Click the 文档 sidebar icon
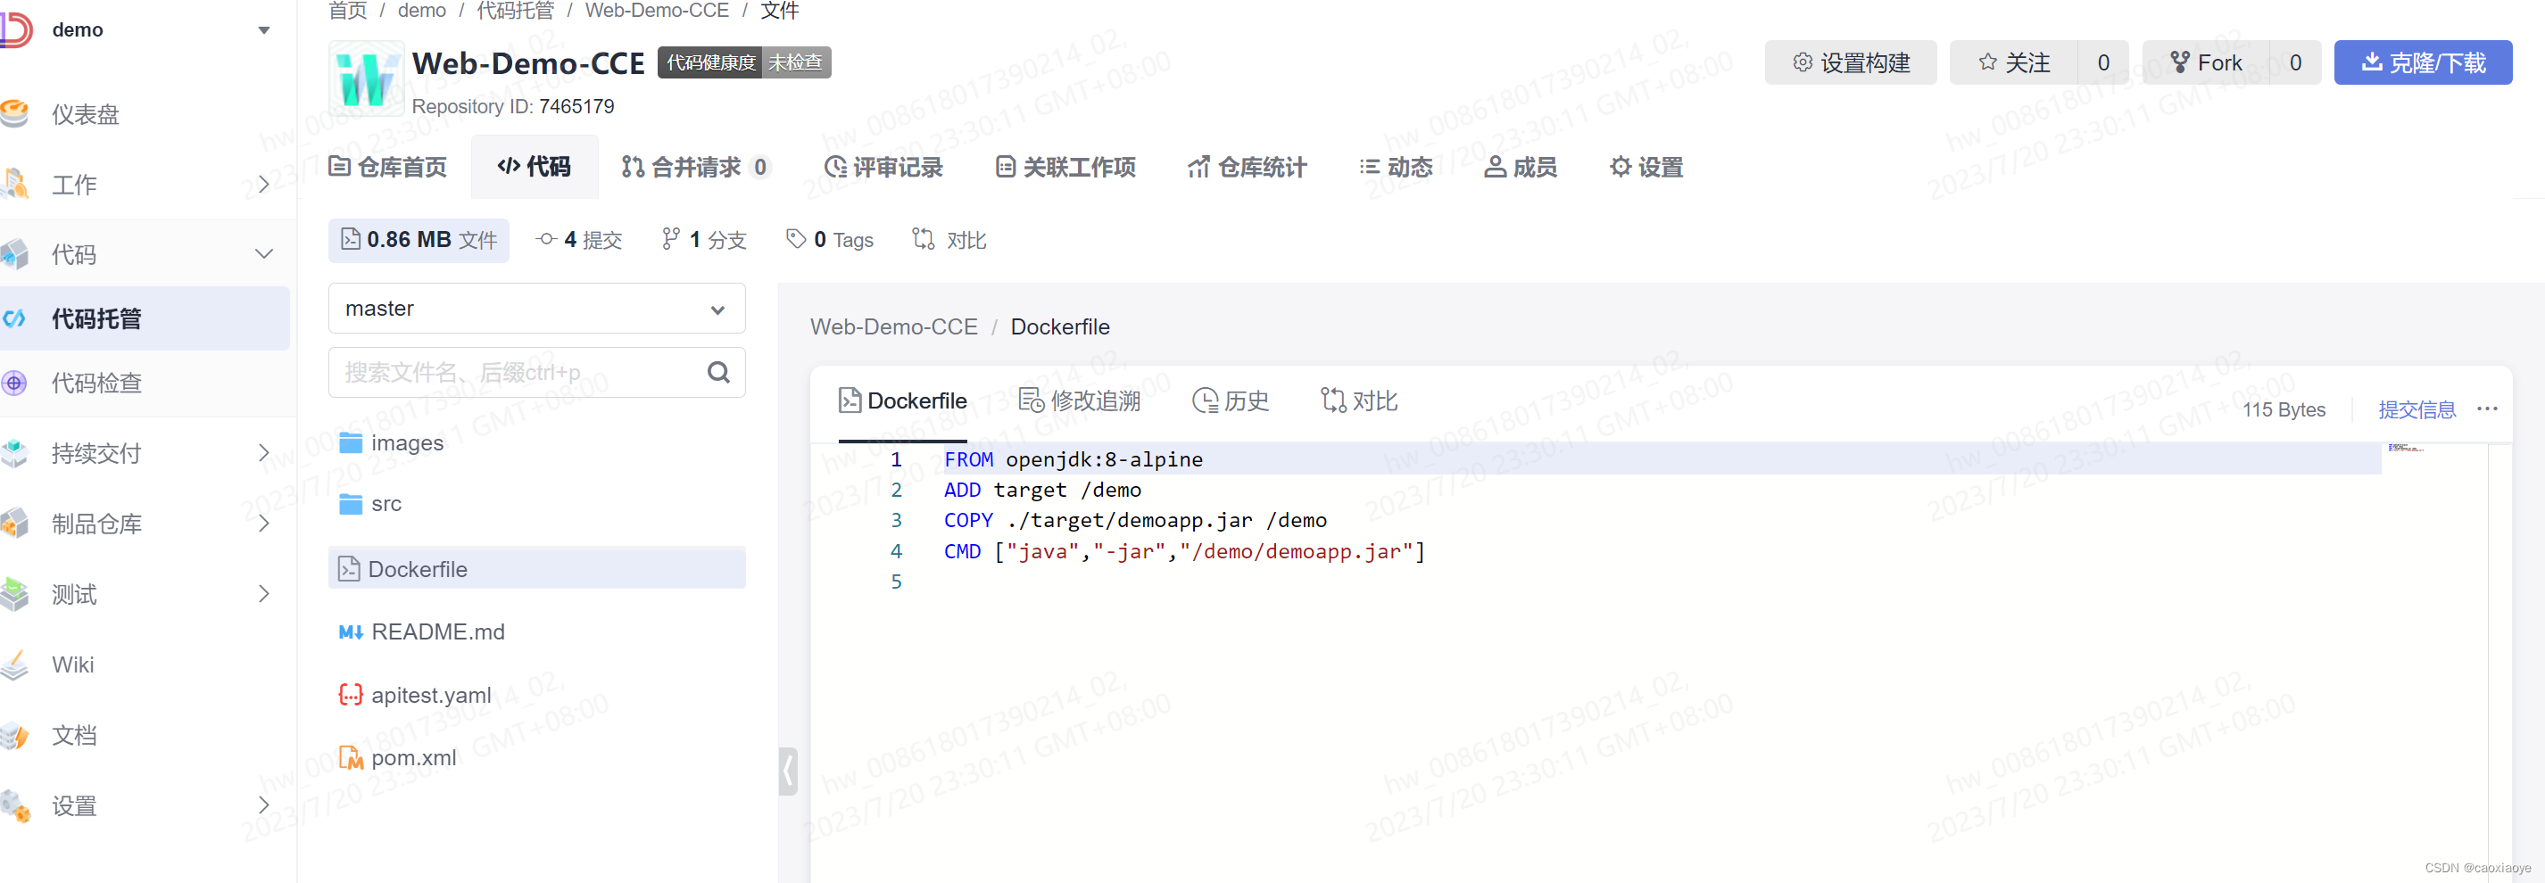Viewport: 2545px width, 883px height. [x=15, y=735]
